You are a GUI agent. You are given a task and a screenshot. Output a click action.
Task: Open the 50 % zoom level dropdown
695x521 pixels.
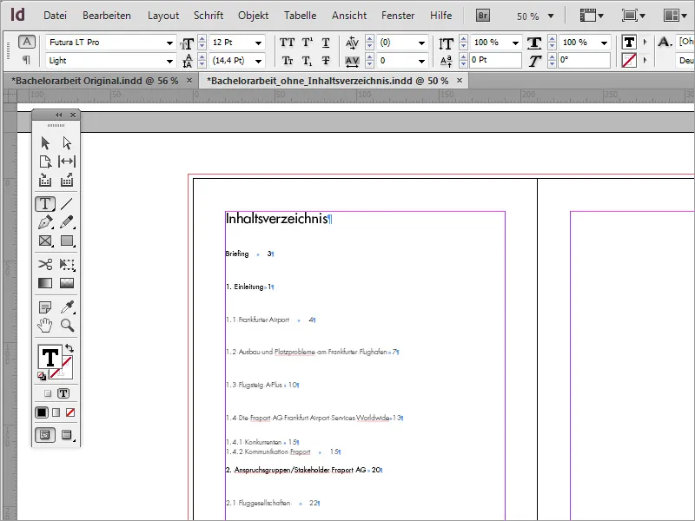(x=551, y=16)
